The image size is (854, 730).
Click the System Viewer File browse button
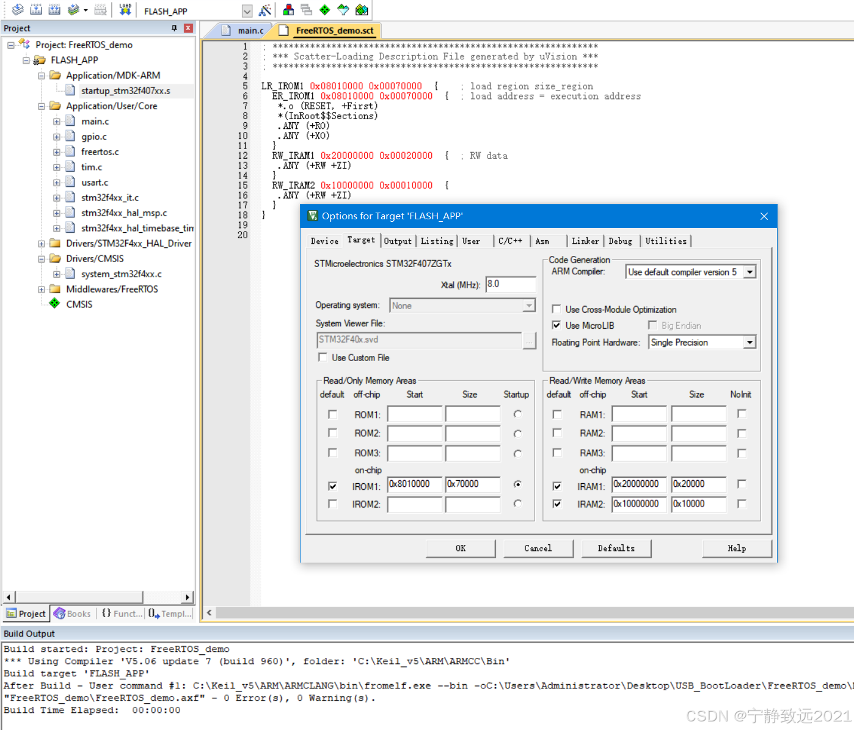[529, 340]
